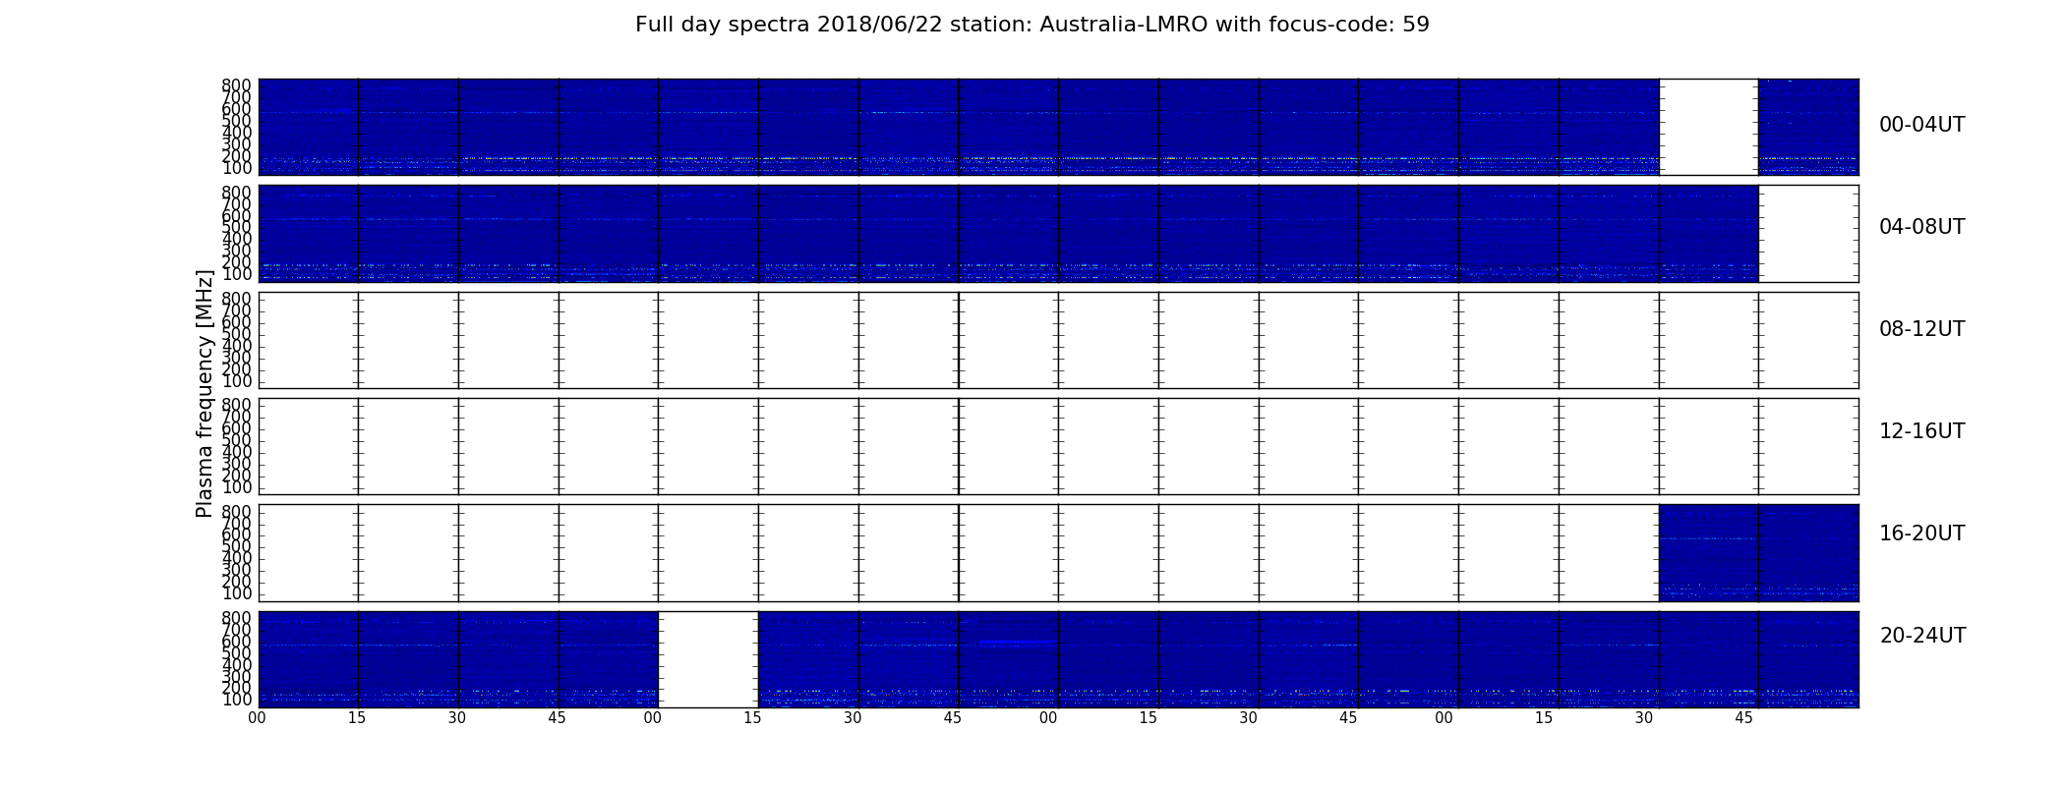Viewport: 2065px width, 786px height.
Task: Click the "100" tick label of 20-24UT panel
Action: [237, 701]
